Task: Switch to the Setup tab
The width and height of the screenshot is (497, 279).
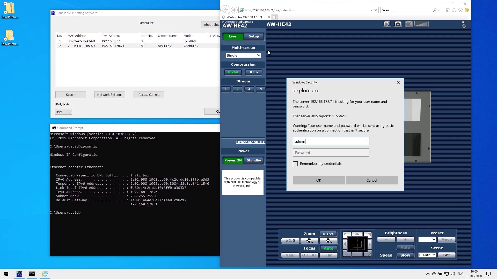Action: tap(253, 36)
